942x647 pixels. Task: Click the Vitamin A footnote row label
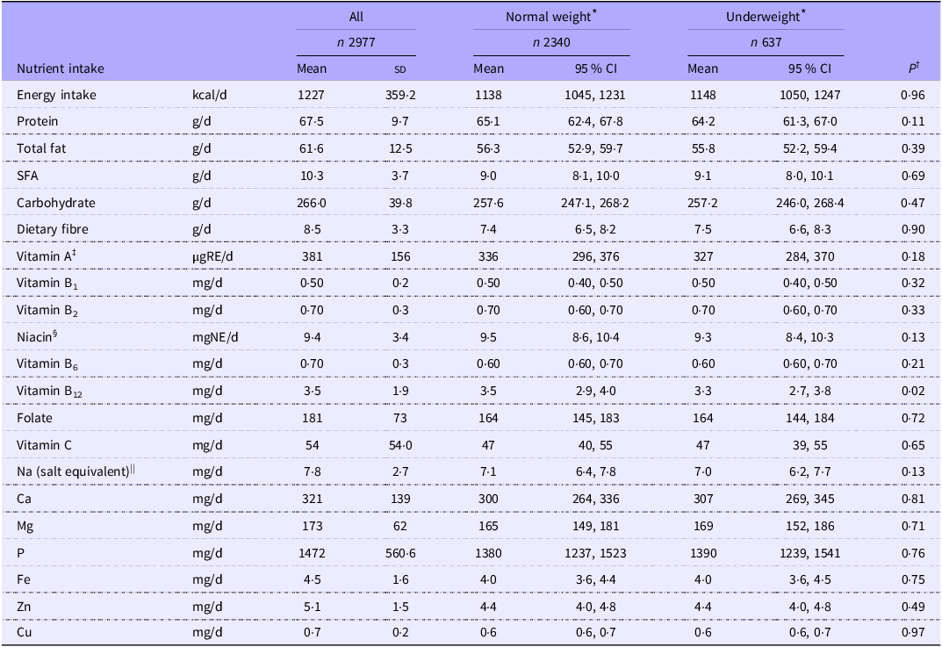click(47, 256)
